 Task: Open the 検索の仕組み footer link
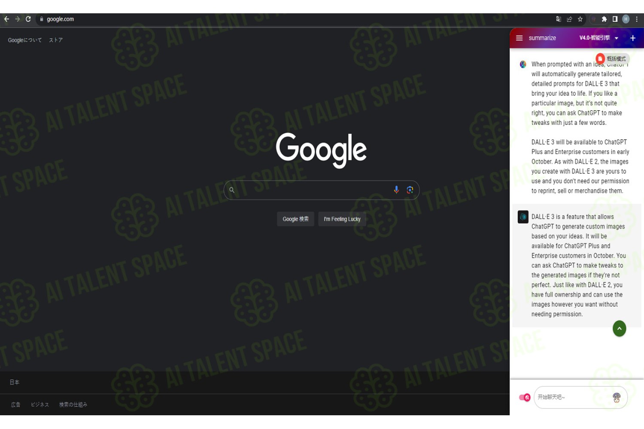[x=73, y=405]
